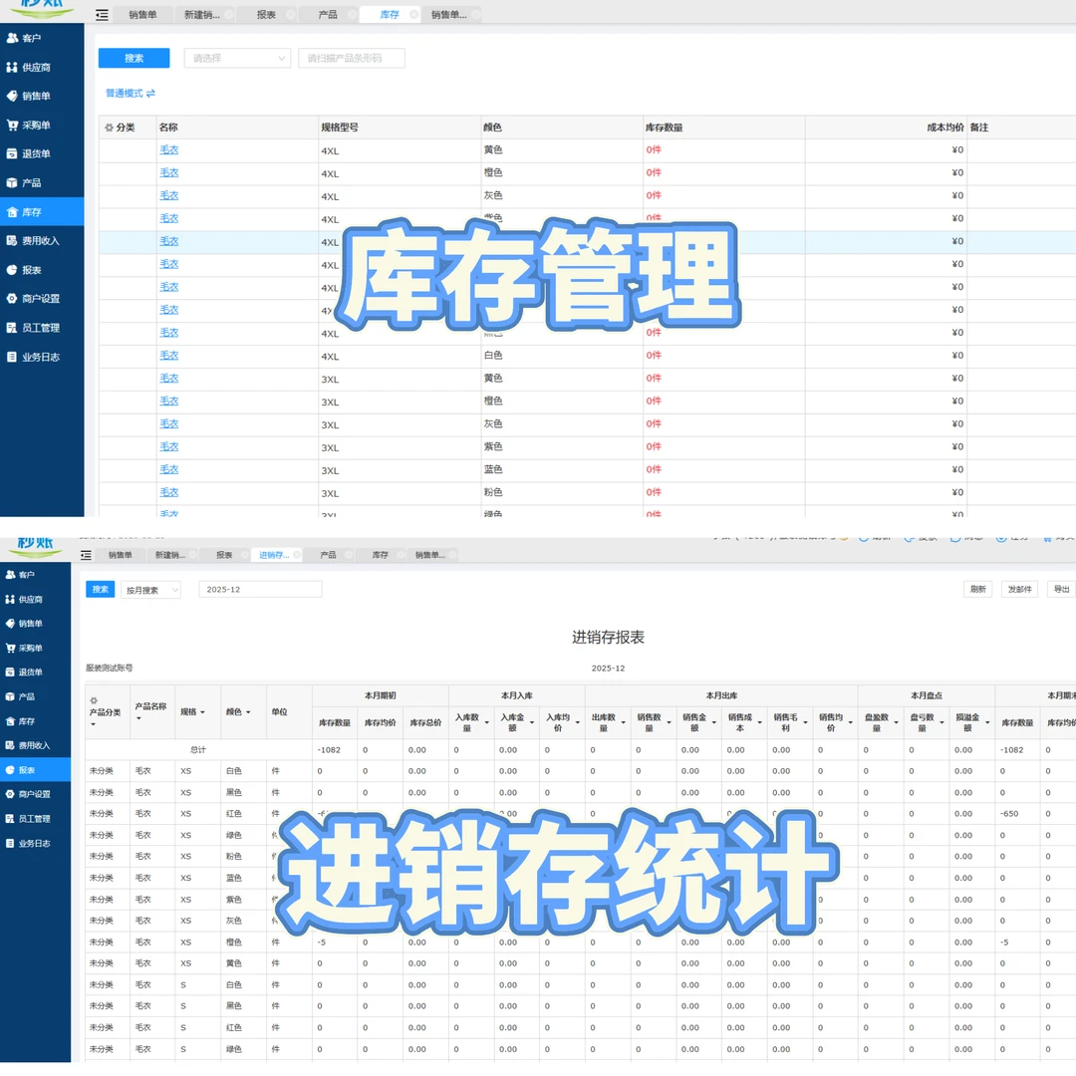
Task: Open the 请选择 dropdown
Action: click(x=237, y=59)
